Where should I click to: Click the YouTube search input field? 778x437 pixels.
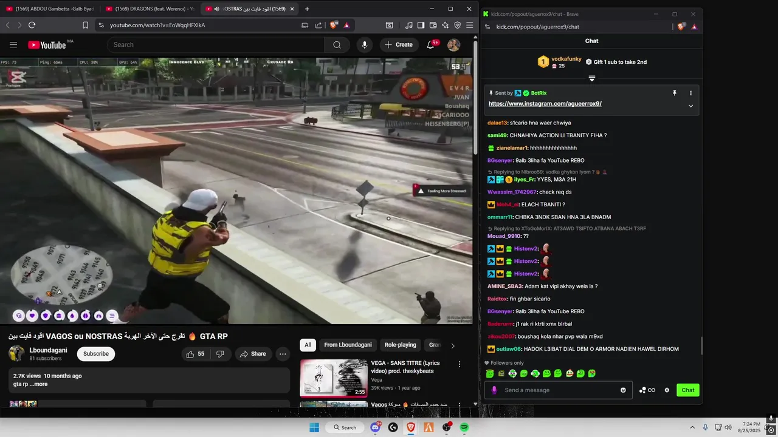[x=216, y=45]
